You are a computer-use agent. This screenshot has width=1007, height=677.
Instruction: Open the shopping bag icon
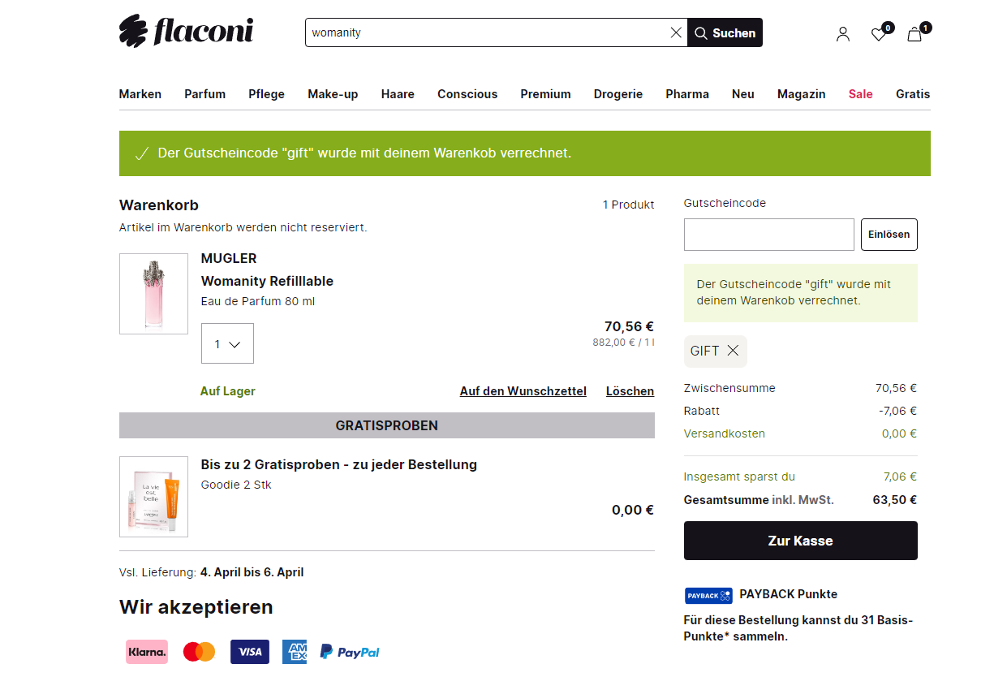coord(914,33)
